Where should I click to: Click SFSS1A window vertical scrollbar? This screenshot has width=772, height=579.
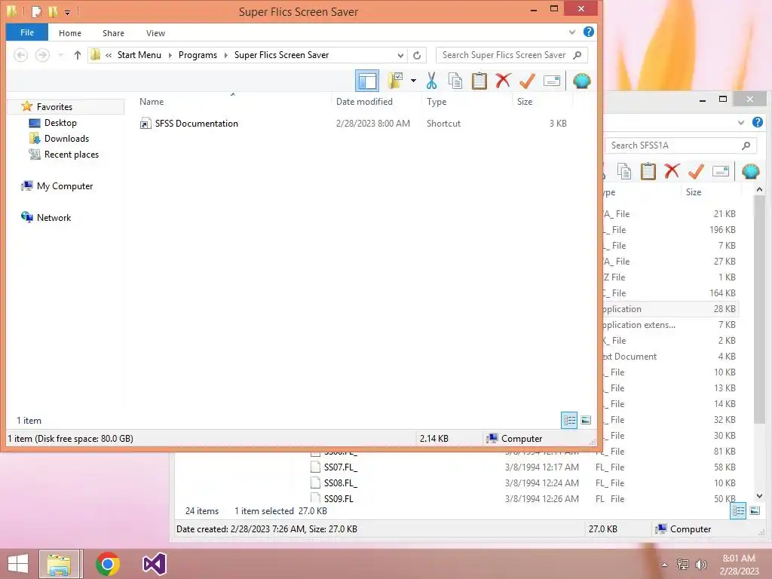pyautogui.click(x=759, y=308)
